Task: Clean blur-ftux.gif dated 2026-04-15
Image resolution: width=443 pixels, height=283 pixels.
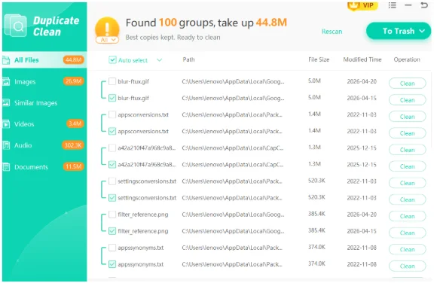Action: click(407, 100)
